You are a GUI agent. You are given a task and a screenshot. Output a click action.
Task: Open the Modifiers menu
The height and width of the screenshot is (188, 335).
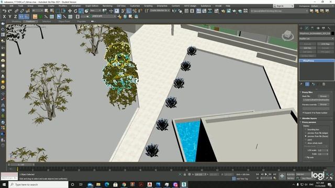click(63, 6)
